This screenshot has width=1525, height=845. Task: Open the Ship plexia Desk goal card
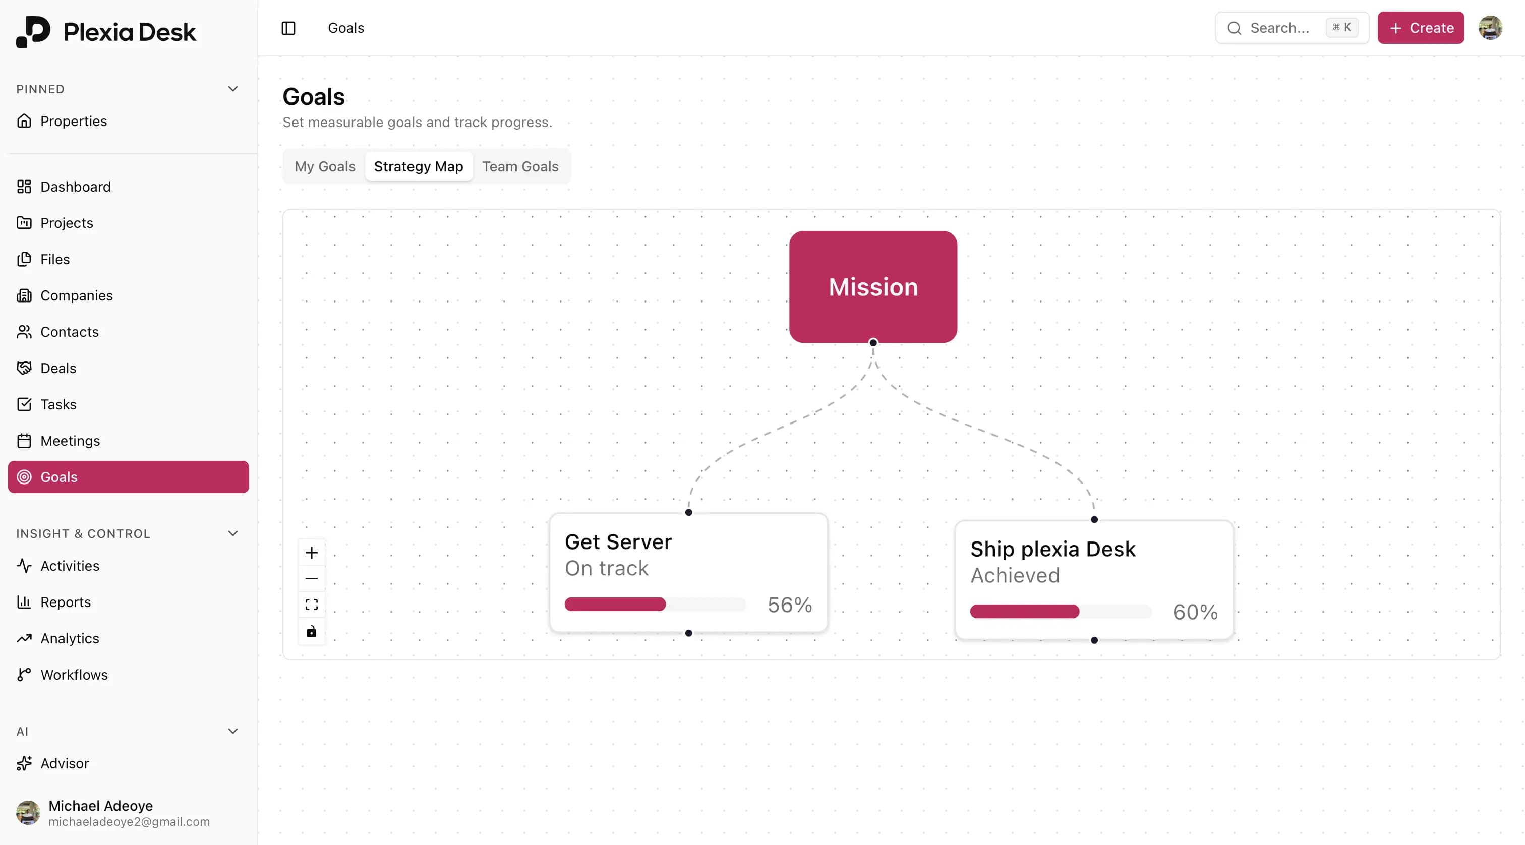click(1094, 580)
